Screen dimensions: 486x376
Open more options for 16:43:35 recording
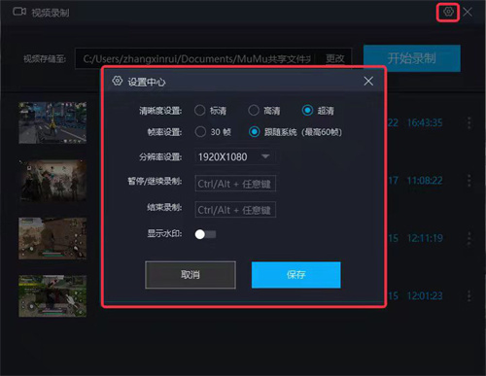pos(469,122)
